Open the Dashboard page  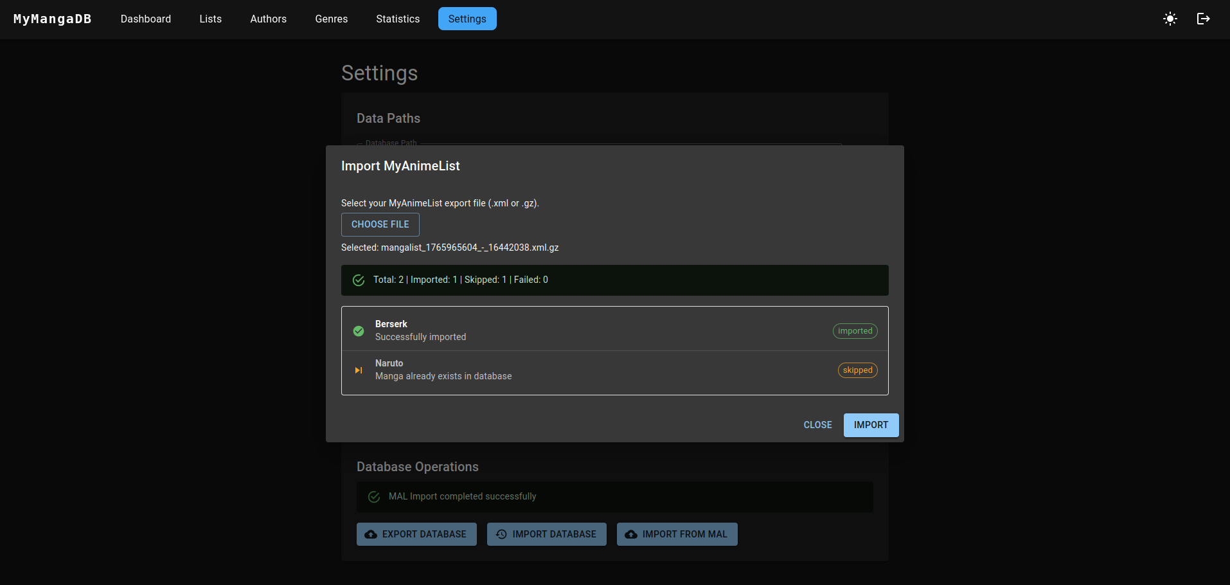(x=146, y=19)
